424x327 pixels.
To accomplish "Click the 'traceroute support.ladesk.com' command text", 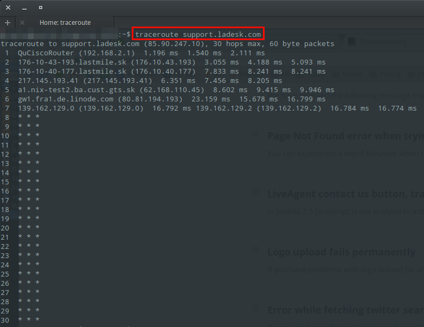I will click(198, 34).
